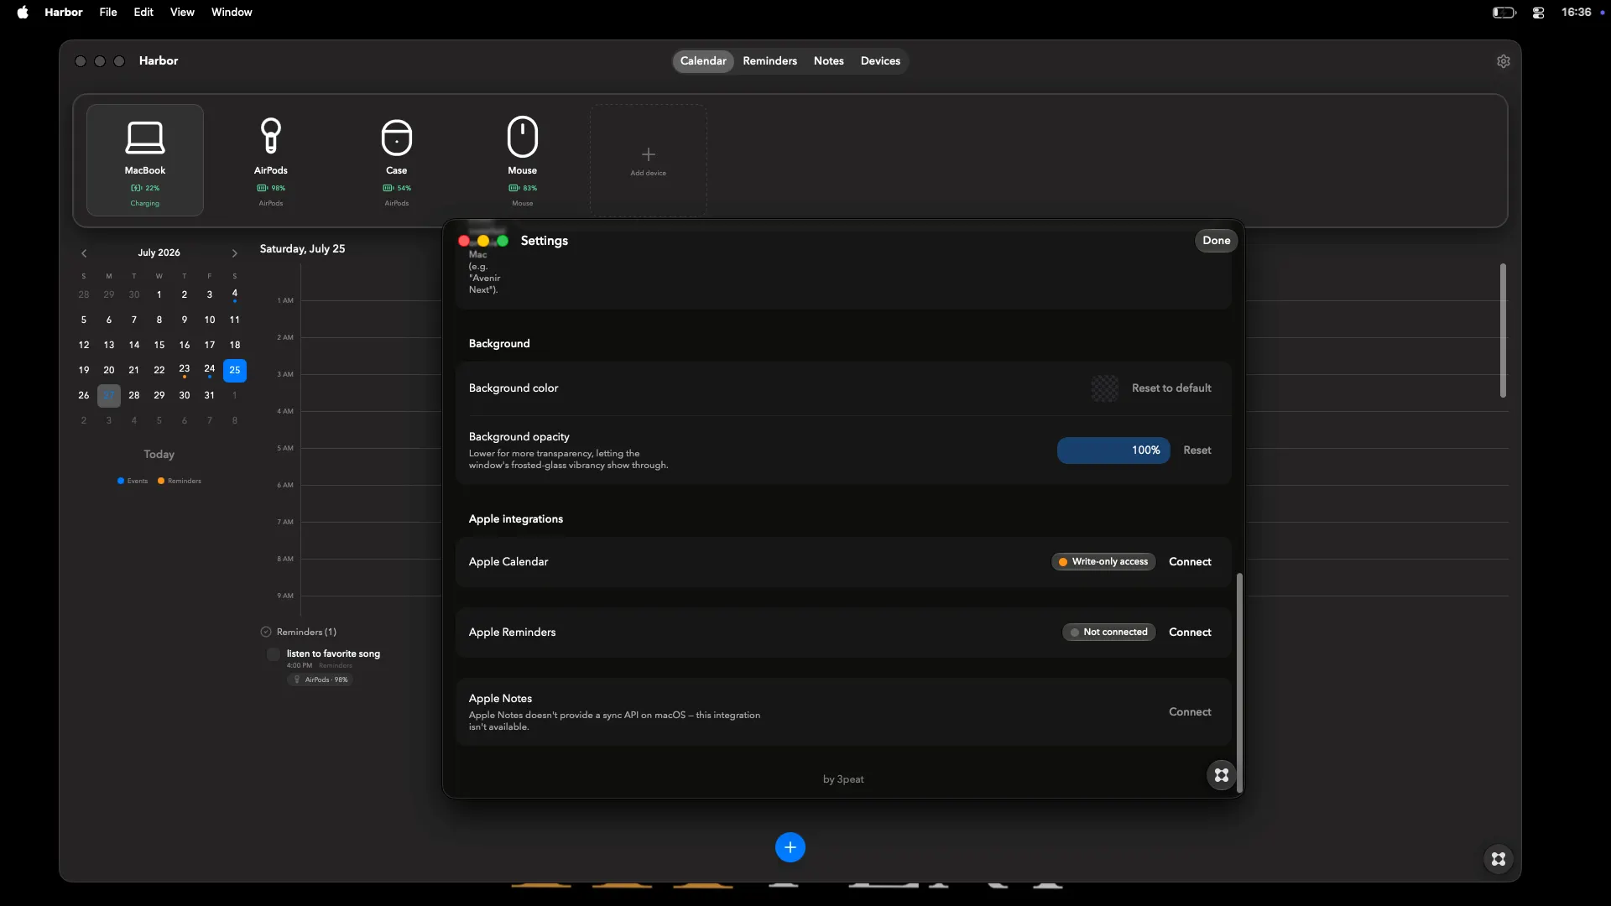This screenshot has width=1611, height=906.
Task: Select July 27 in mini calendar
Action: (109, 395)
